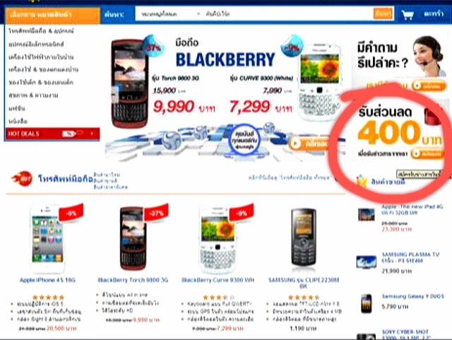452x340 pixels.
Task: Open the BlackBerry Torch 9800 3G product link
Action: pos(133,280)
